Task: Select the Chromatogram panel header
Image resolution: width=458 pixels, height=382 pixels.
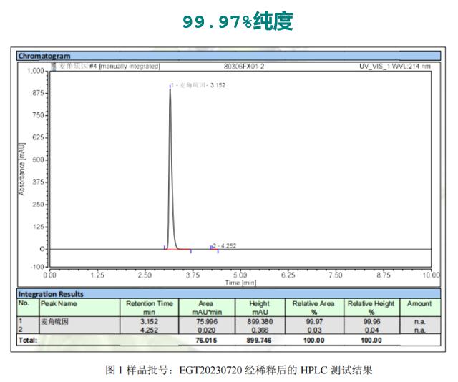Action: 44,56
